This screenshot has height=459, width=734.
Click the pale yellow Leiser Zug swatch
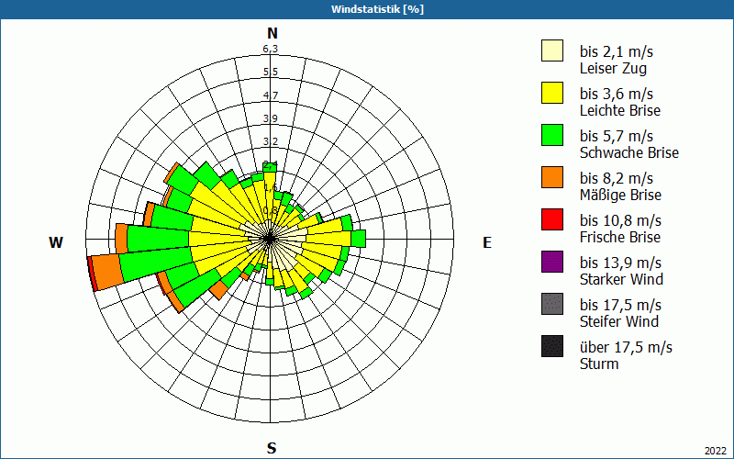pyautogui.click(x=551, y=51)
